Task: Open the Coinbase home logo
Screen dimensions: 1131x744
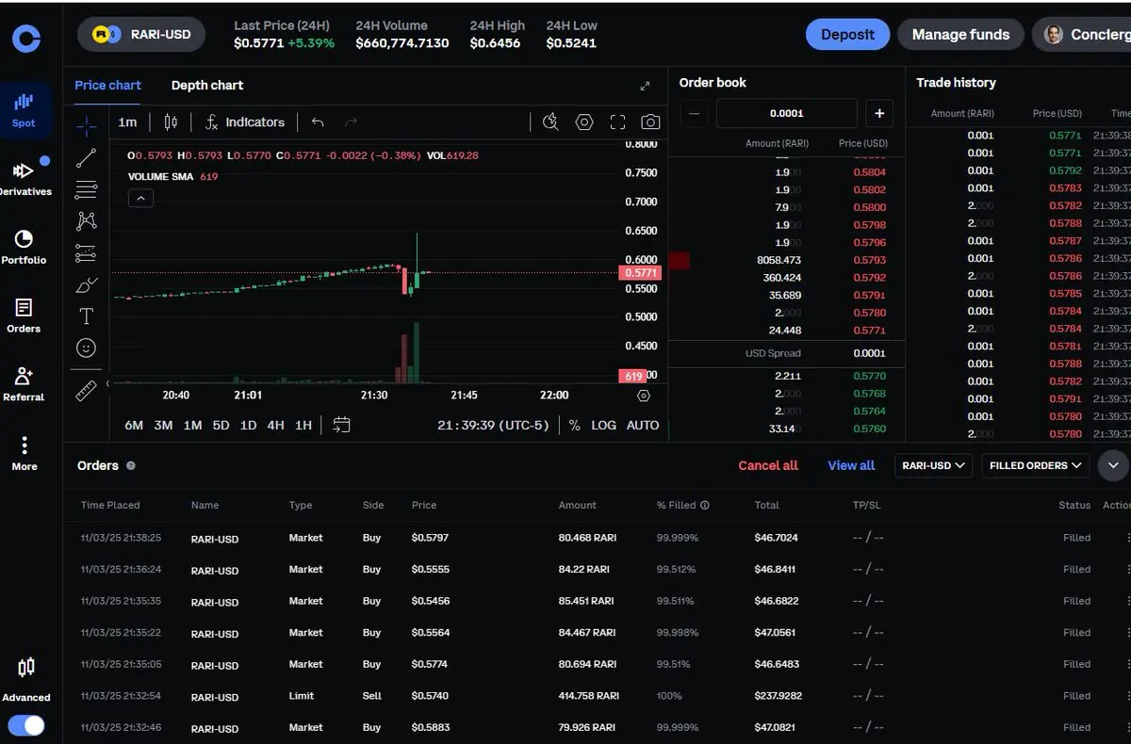Action: pos(25,38)
